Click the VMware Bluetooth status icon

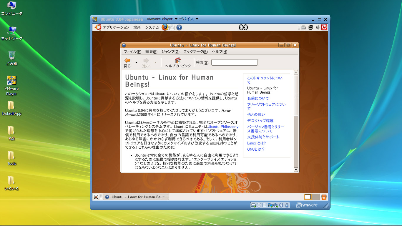point(281,205)
